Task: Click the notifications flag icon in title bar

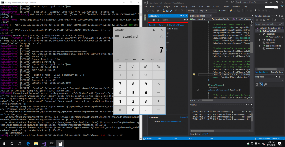Action: (227, 2)
